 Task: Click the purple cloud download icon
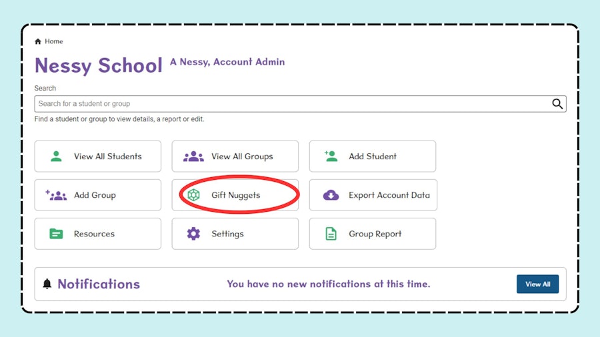pyautogui.click(x=331, y=195)
